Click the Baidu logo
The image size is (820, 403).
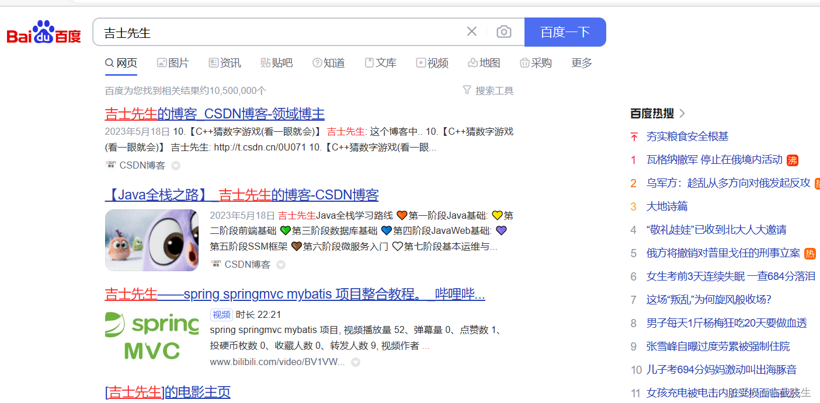(44, 33)
